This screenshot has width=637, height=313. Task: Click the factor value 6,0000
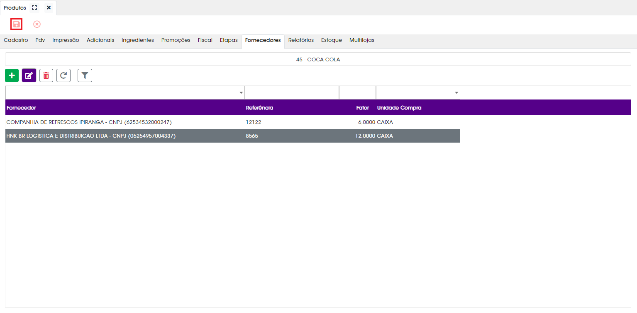point(366,122)
